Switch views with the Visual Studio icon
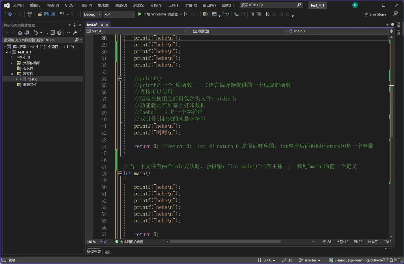 click(x=27, y=33)
